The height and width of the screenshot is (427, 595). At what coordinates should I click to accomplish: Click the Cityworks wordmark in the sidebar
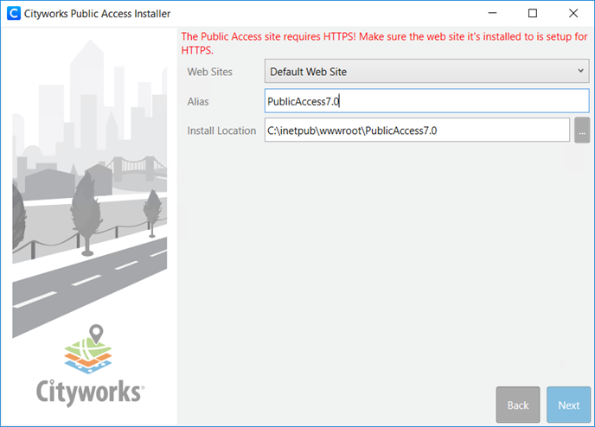(x=90, y=392)
